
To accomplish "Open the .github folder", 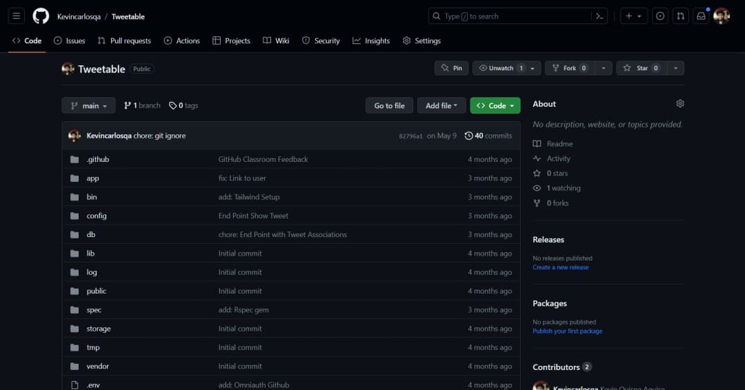I will (97, 159).
